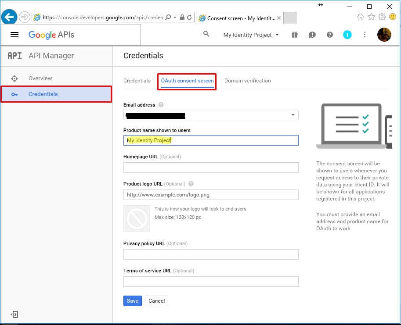Select Credentials in the sidebar
This screenshot has width=401, height=325.
pyautogui.click(x=56, y=94)
